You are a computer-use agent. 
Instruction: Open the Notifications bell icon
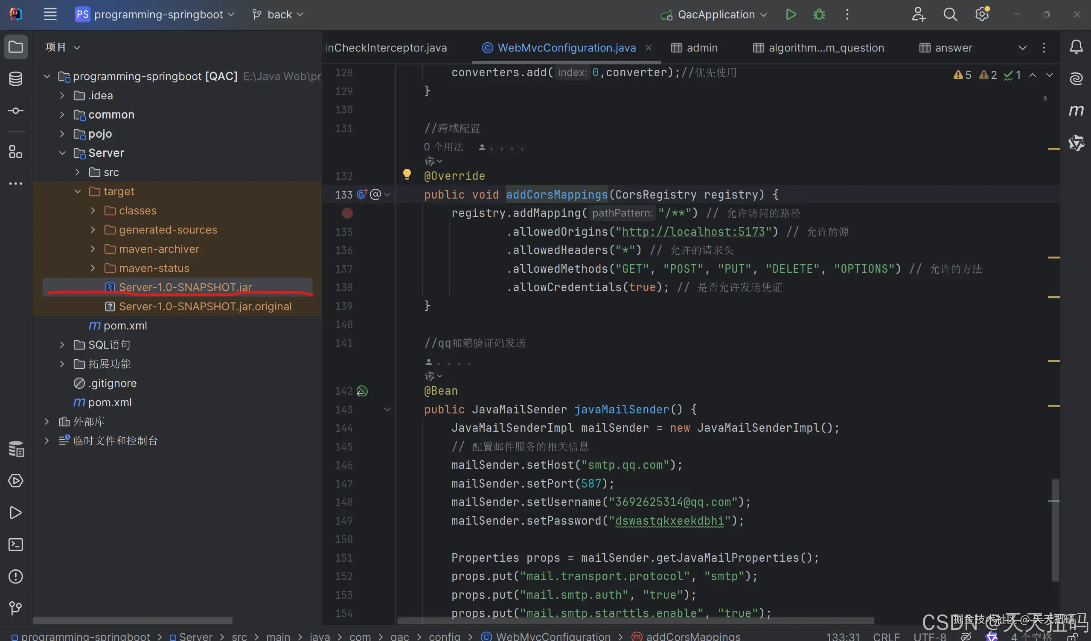1076,47
